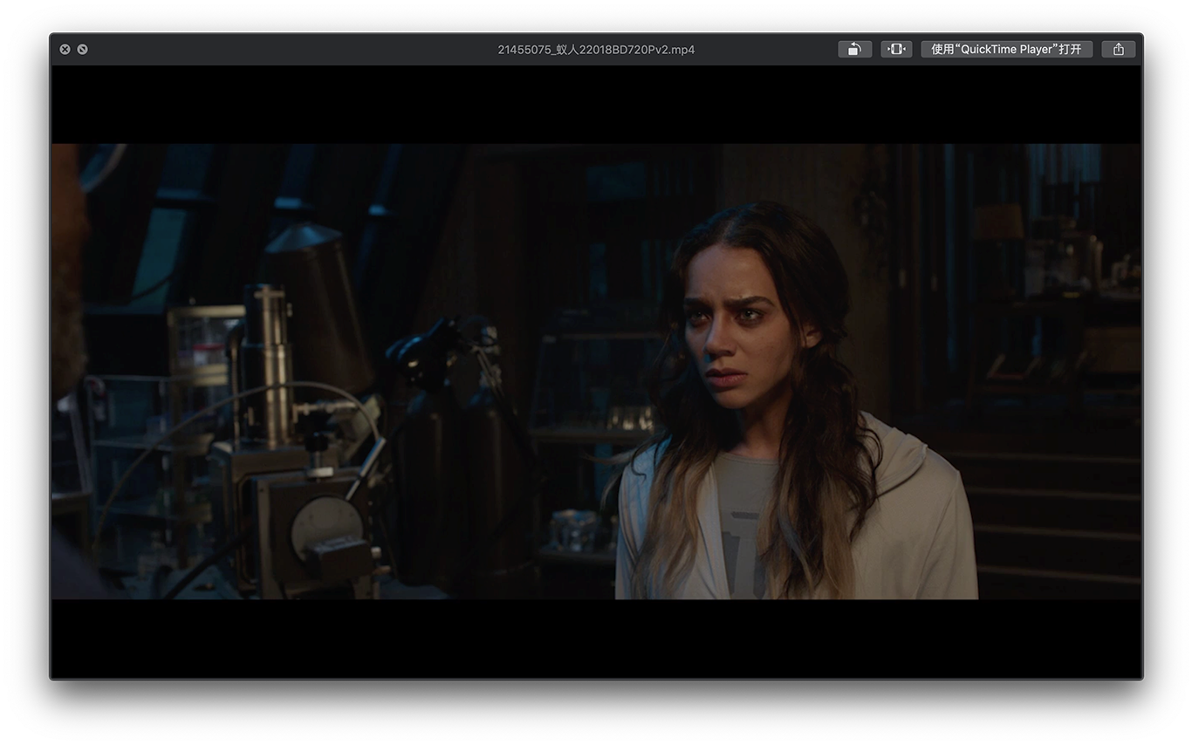Click the trim video icon
1192x745 pixels.
click(x=896, y=50)
